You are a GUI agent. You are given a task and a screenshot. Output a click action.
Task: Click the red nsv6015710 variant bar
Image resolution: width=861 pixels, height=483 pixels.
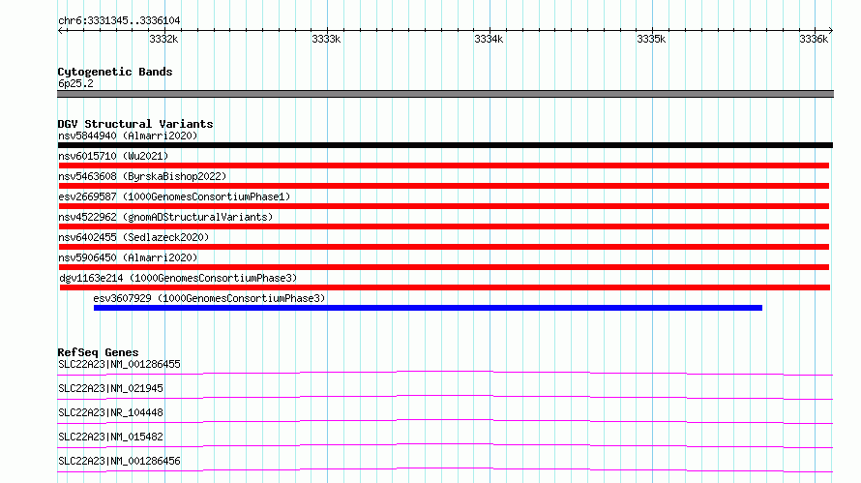(x=444, y=166)
